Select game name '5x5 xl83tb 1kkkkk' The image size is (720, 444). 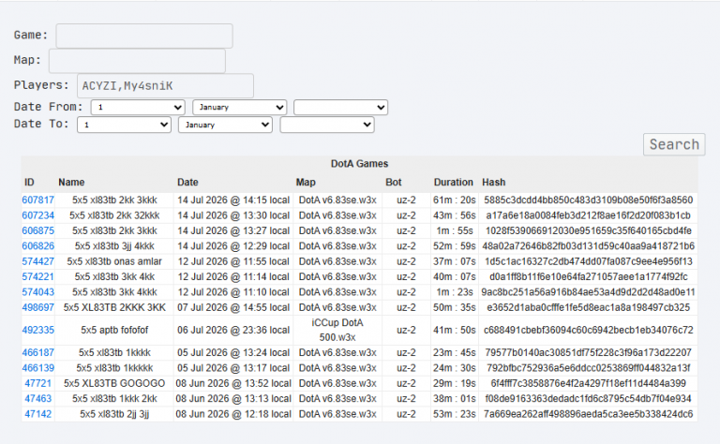click(x=114, y=368)
